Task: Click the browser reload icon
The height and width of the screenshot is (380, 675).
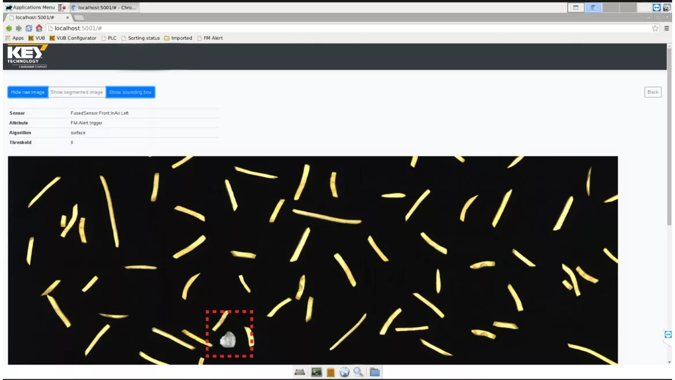Action: [x=29, y=28]
